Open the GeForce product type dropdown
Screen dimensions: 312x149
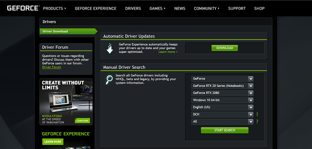pos(222,79)
